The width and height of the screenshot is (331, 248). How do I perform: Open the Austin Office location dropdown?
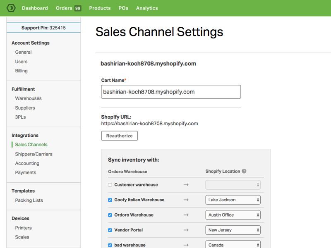[x=233, y=215]
